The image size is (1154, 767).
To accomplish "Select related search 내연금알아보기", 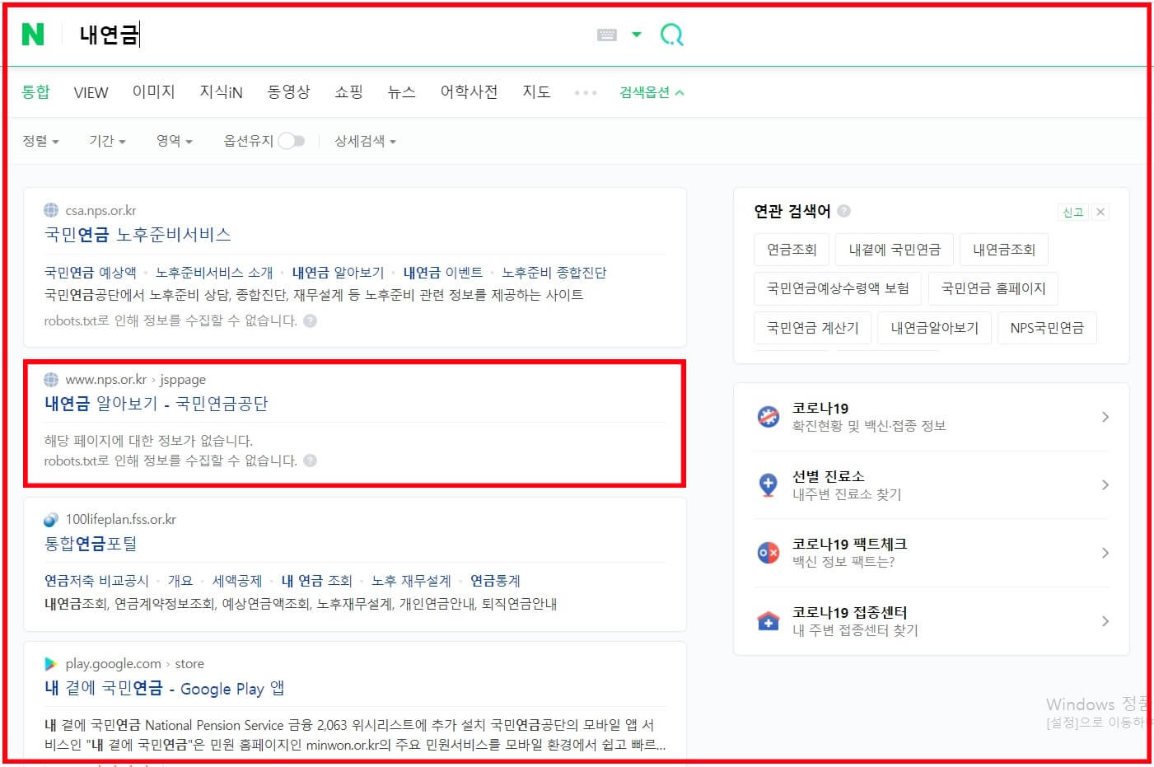I will (x=934, y=328).
